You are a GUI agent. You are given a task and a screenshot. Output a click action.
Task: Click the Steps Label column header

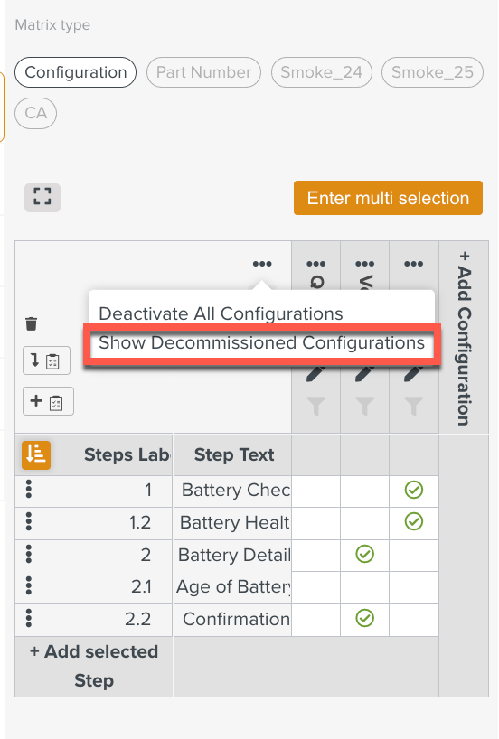pos(127,454)
